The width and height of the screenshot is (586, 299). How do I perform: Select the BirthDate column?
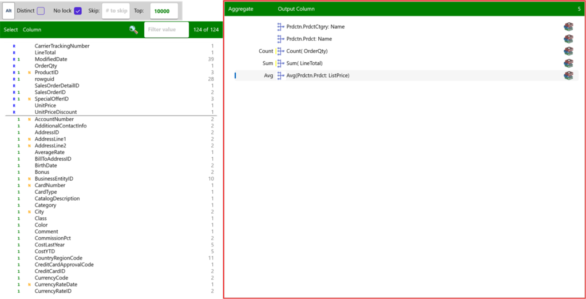click(x=46, y=165)
